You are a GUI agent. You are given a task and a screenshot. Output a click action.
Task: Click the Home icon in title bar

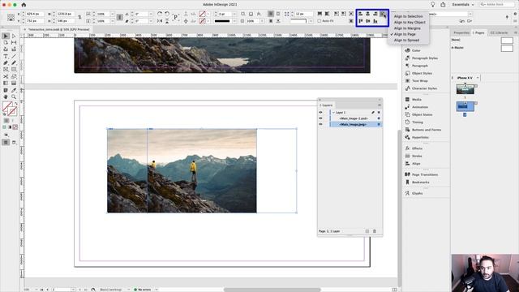pyautogui.click(x=24, y=5)
